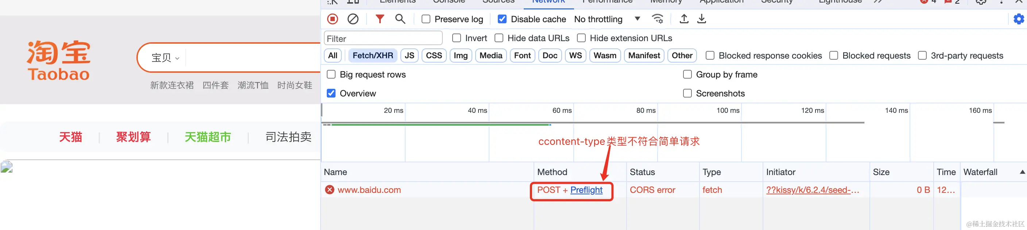Uncheck Disable cache checkbox
The width and height of the screenshot is (1027, 230).
[x=502, y=19]
